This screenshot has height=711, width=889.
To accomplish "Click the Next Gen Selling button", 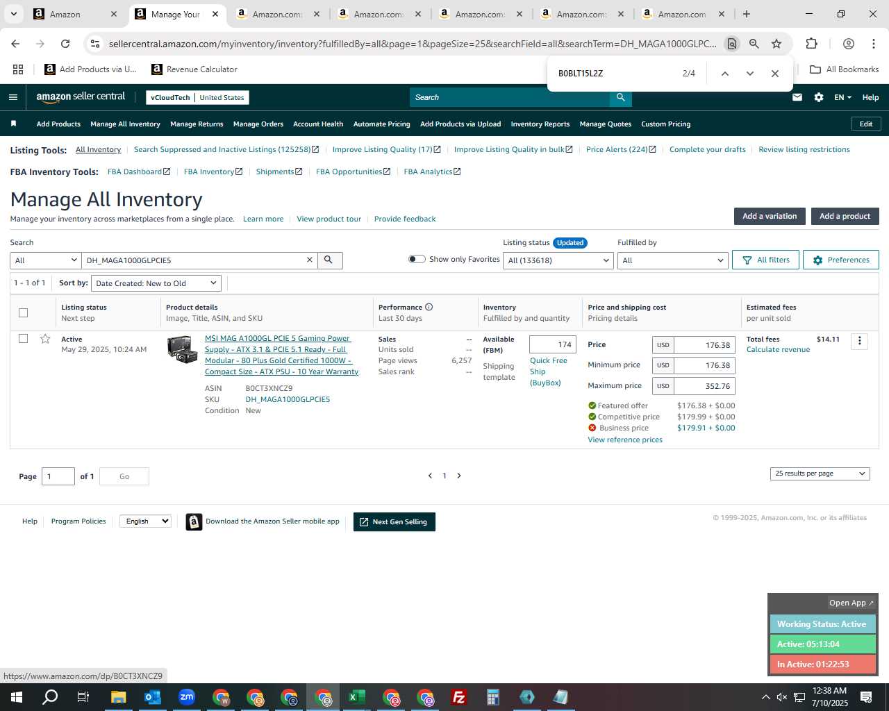I will [394, 522].
